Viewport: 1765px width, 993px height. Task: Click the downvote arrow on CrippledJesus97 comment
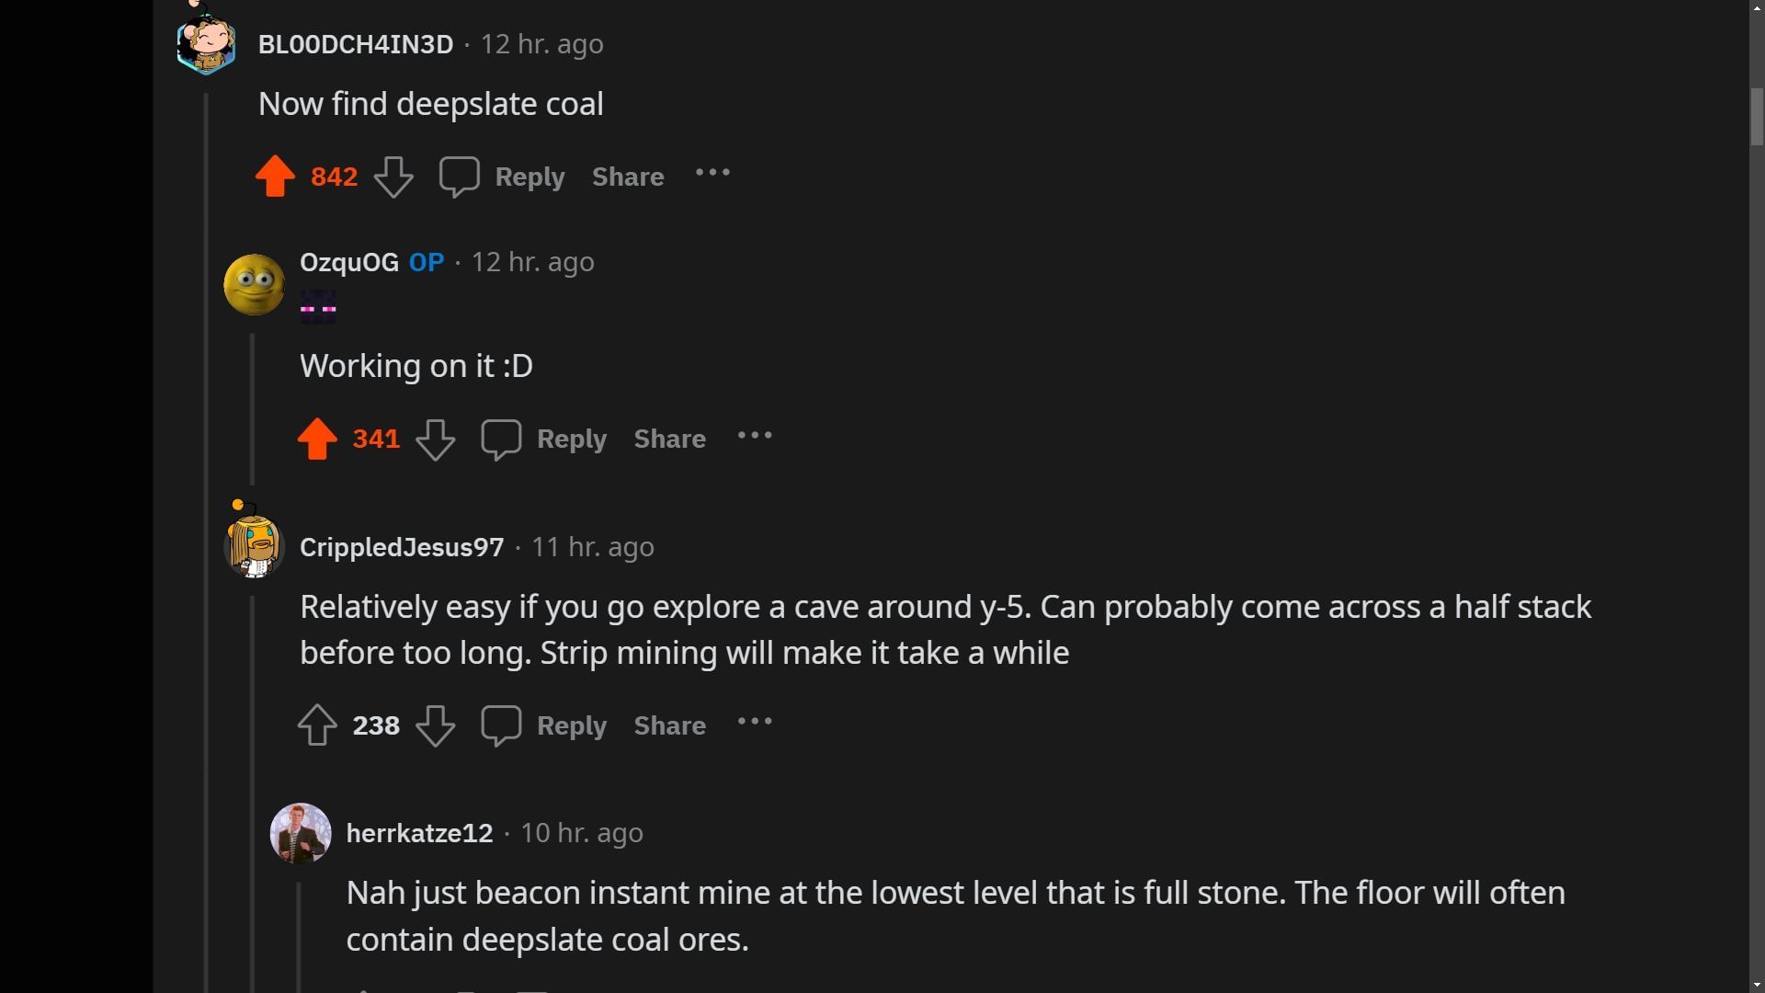435,725
